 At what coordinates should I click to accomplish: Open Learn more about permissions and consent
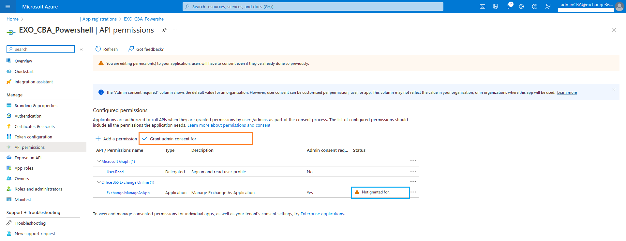tap(229, 125)
